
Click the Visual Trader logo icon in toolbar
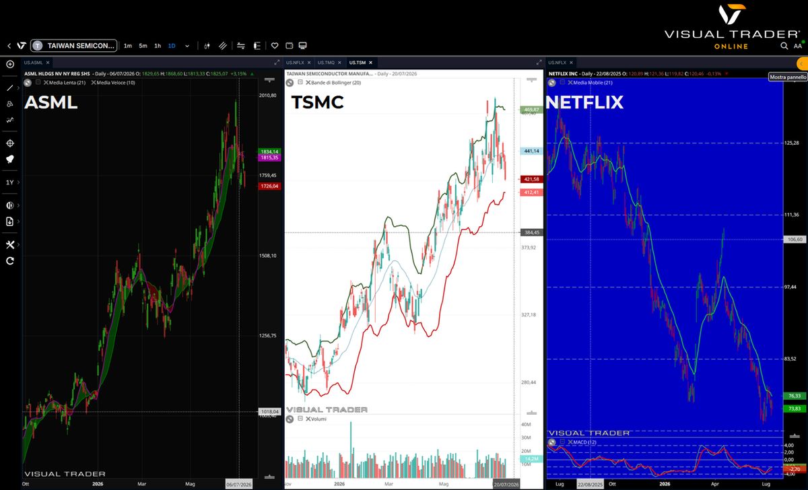tap(22, 46)
